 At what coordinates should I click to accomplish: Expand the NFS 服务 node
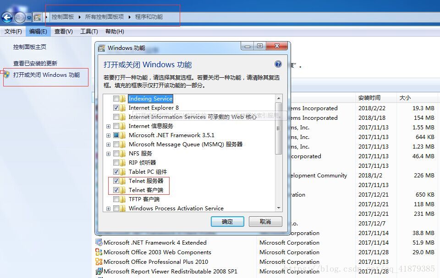click(x=108, y=154)
